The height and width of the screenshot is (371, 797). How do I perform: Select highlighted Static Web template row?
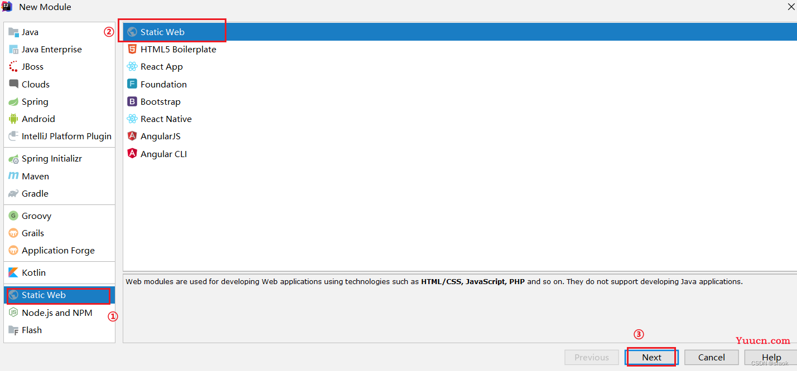pos(460,32)
